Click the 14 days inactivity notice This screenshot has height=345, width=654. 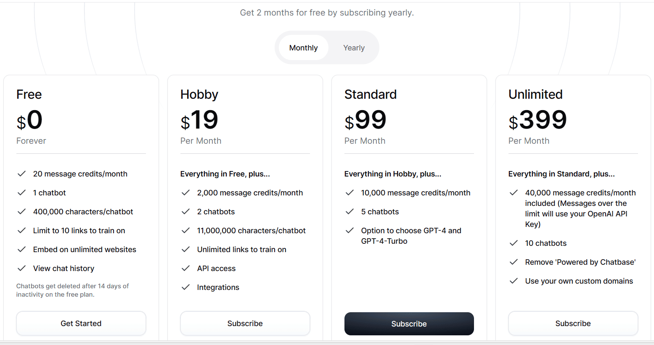pyautogui.click(x=72, y=290)
